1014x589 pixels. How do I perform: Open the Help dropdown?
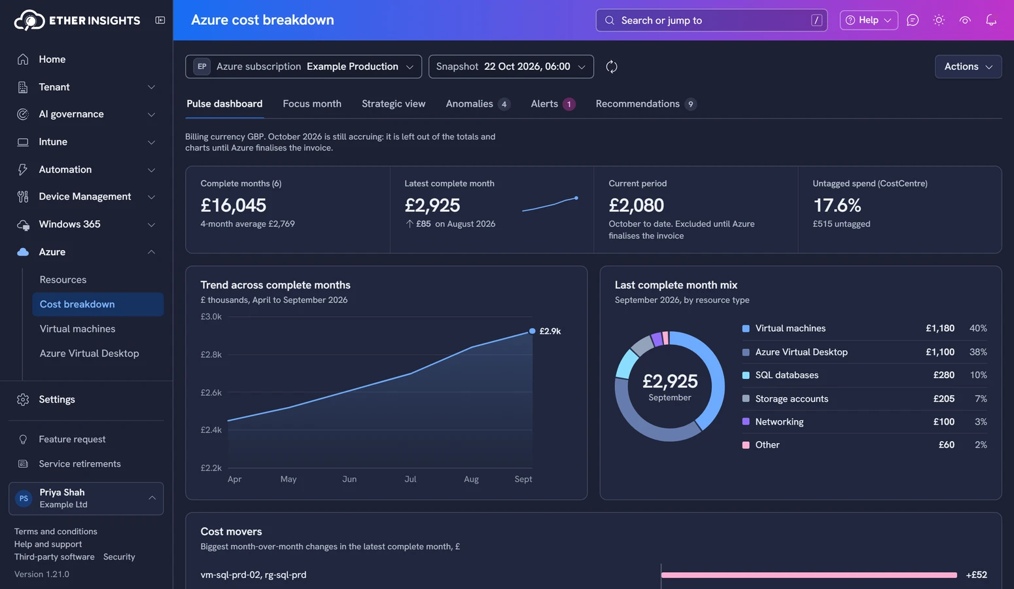[x=869, y=20]
